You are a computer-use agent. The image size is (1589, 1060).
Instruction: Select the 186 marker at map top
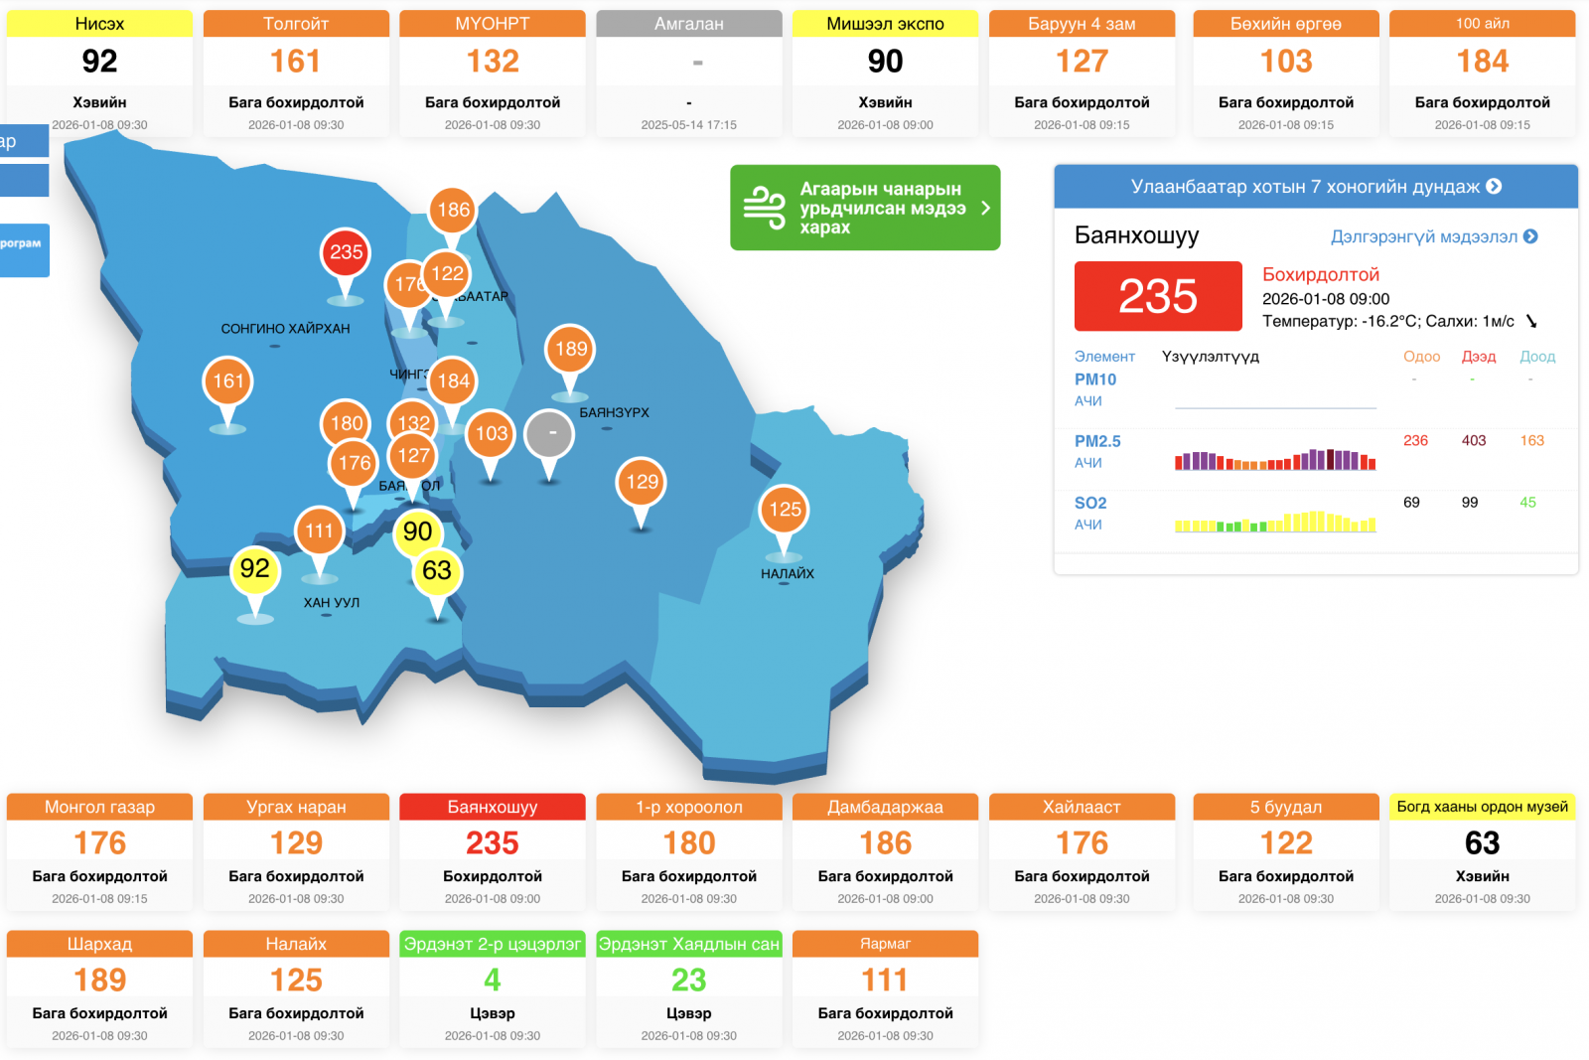click(x=453, y=211)
